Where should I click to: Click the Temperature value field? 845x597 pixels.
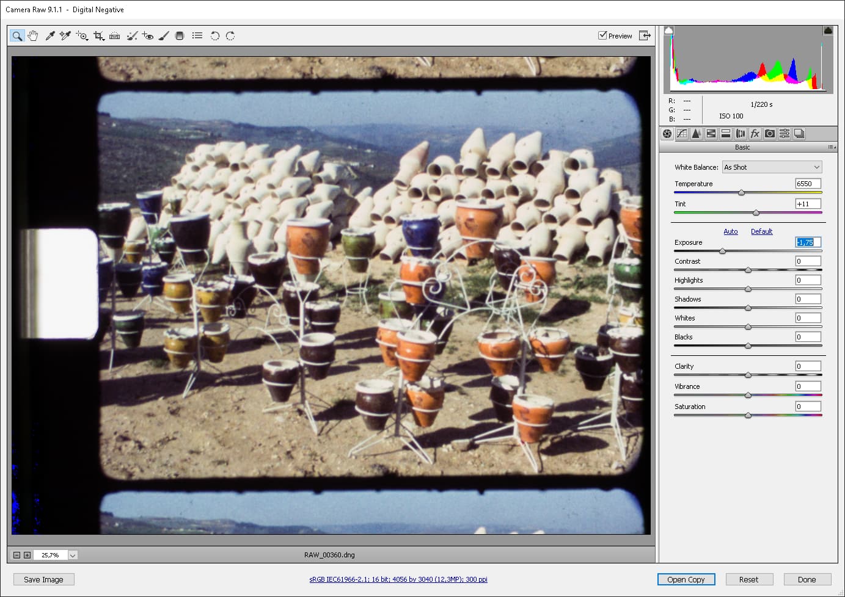tap(808, 184)
